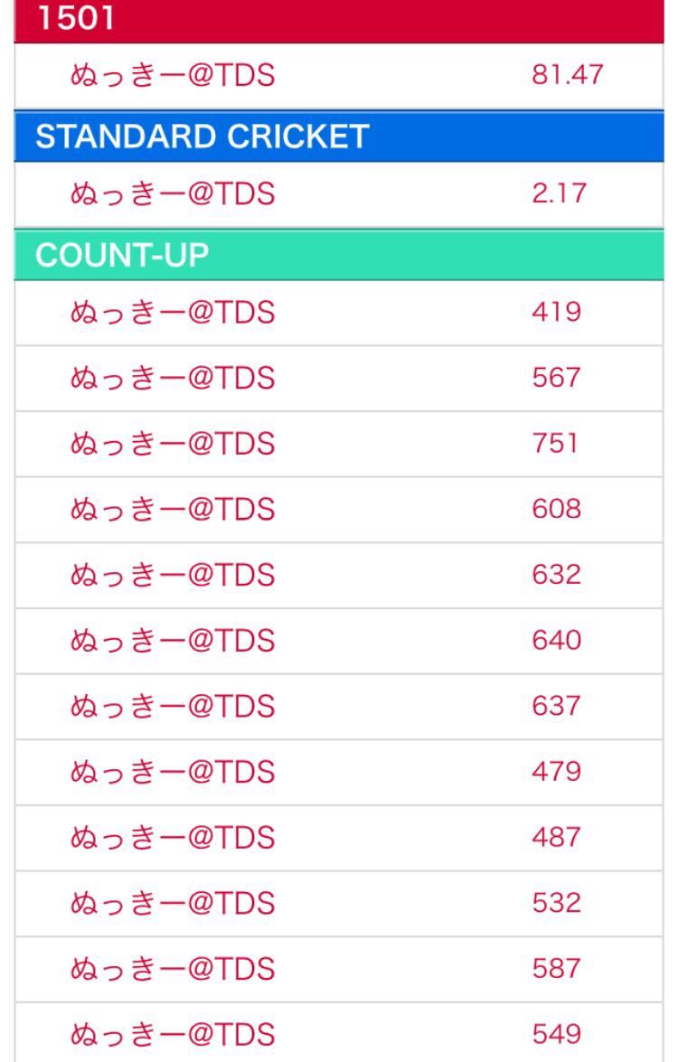The image size is (678, 1062).
Task: Open the player name beside score 751
Action: (x=172, y=445)
